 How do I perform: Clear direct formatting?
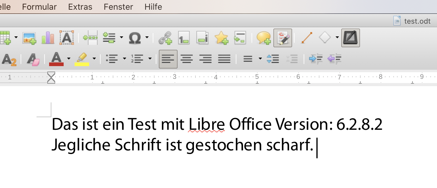[33, 59]
